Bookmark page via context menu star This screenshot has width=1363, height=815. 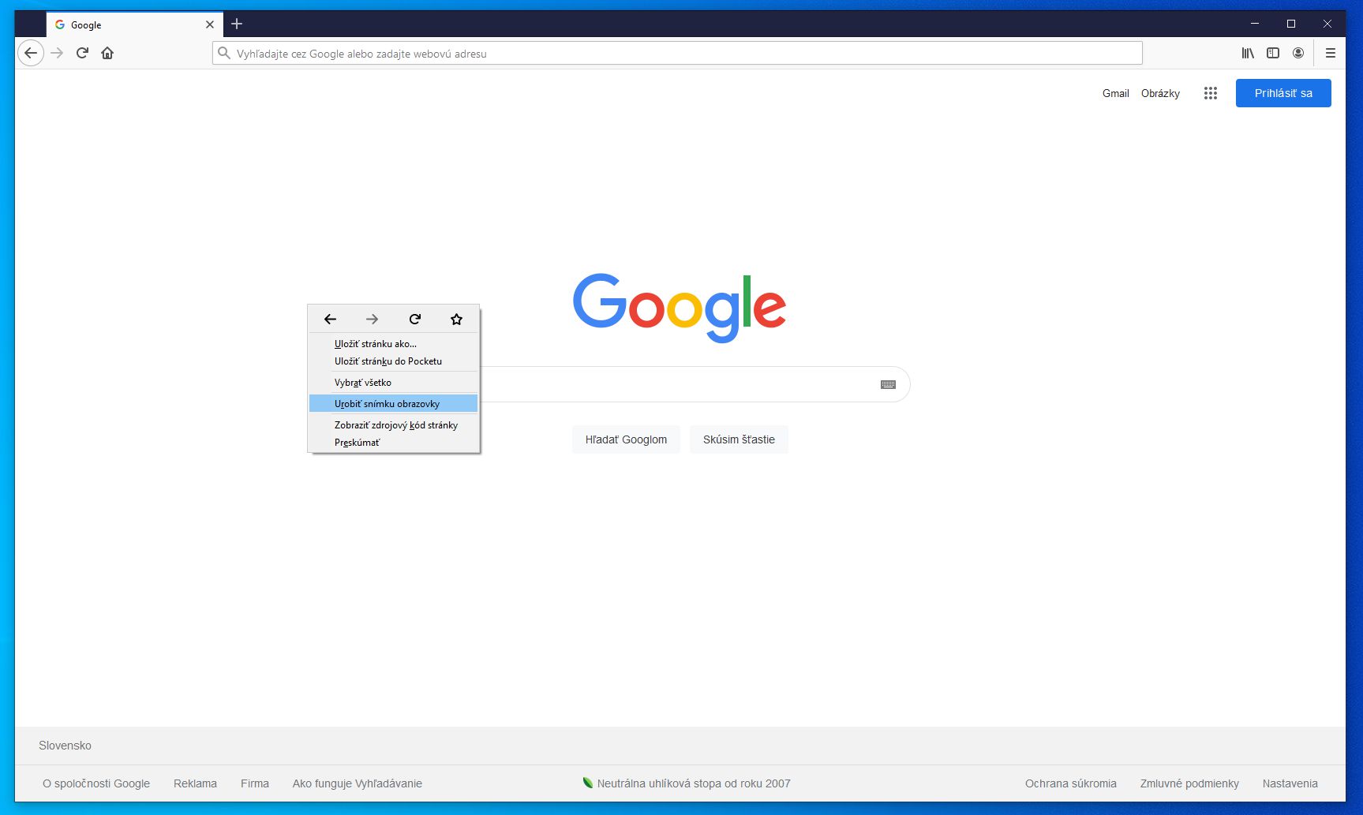pyautogui.click(x=456, y=319)
